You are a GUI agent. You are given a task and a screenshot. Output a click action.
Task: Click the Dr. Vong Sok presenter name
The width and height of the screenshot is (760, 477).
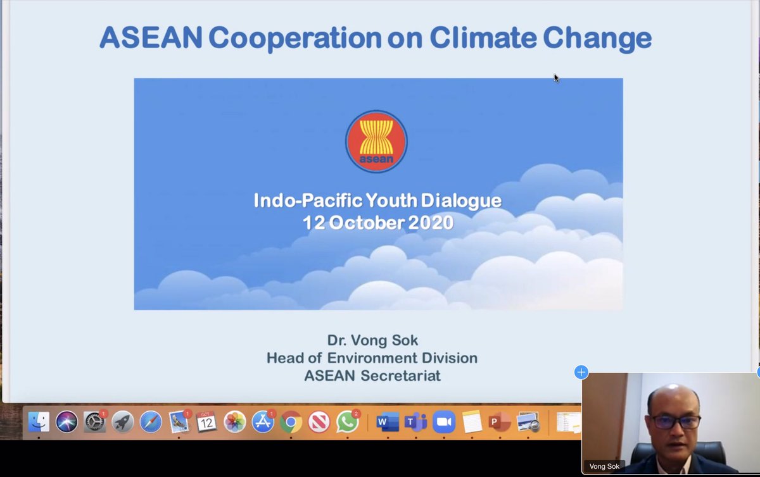tap(372, 340)
